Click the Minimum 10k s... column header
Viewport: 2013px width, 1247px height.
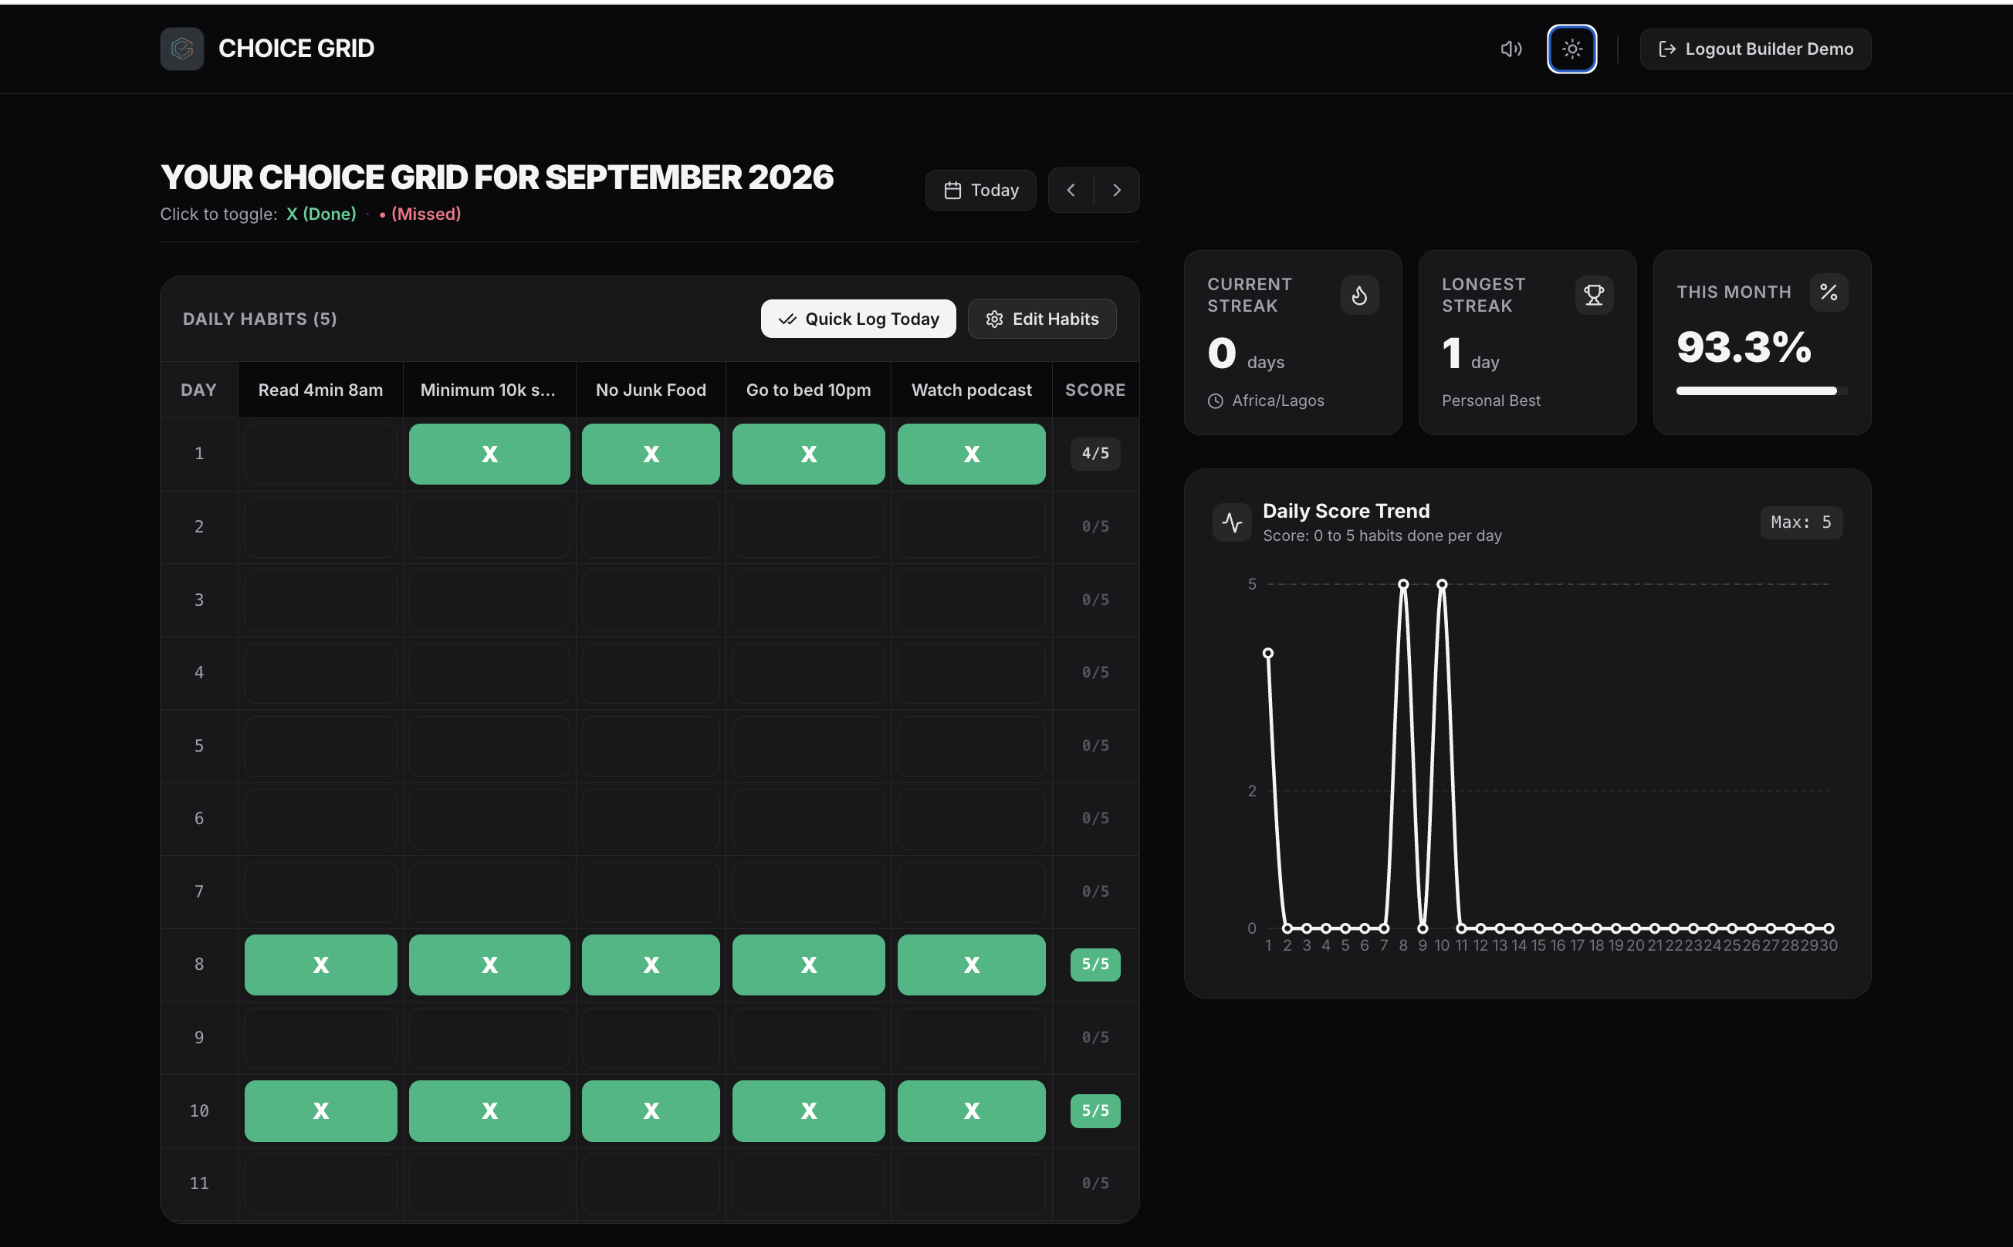pos(489,390)
